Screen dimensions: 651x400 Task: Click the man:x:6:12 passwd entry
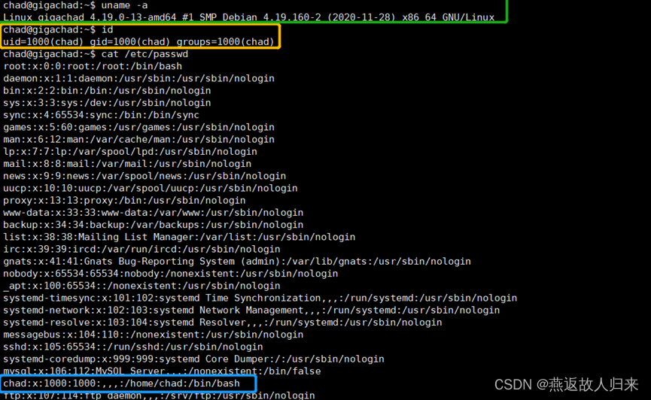(x=138, y=139)
